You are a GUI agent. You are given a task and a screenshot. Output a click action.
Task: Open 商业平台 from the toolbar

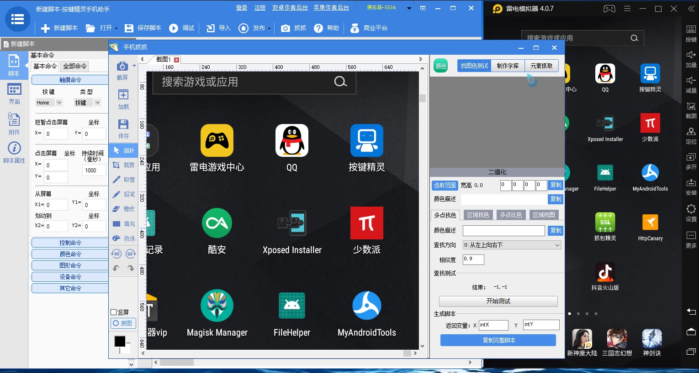coord(369,28)
